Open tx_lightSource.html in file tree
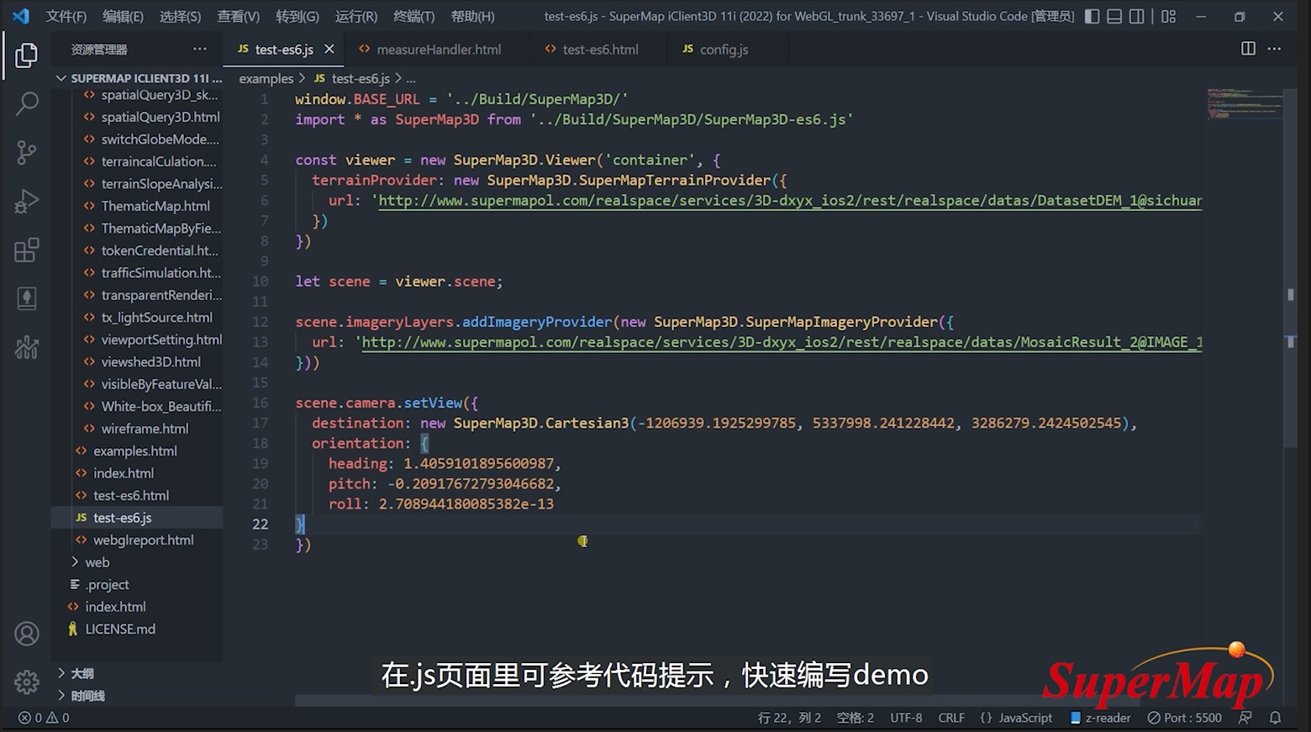This screenshot has height=732, width=1311. [x=139, y=317]
